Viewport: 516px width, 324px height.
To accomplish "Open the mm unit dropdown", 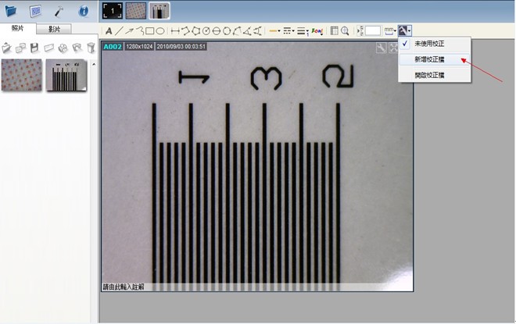I will [x=390, y=31].
